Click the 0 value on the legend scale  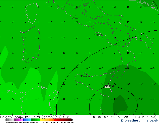pyautogui.click(x=40, y=122)
